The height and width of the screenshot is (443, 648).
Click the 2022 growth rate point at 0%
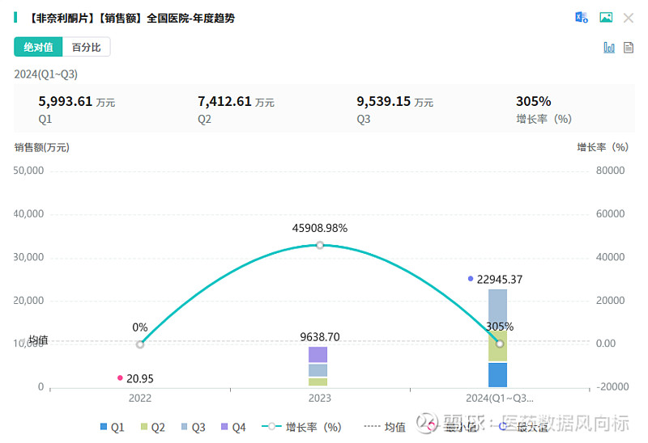tap(140, 344)
